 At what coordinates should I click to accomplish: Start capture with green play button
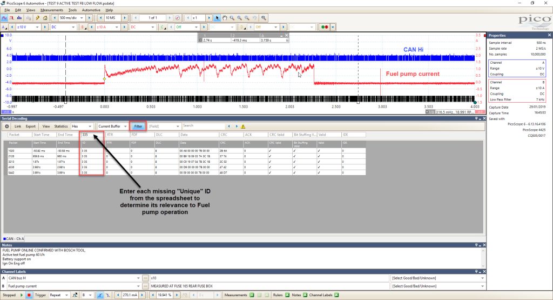coord(22,295)
